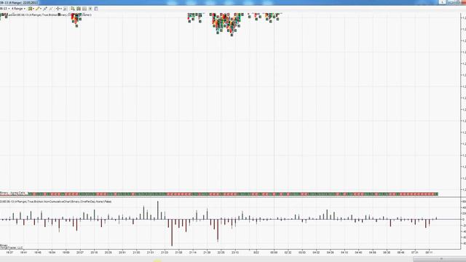Click the 04:02 time axis label

point(316,253)
